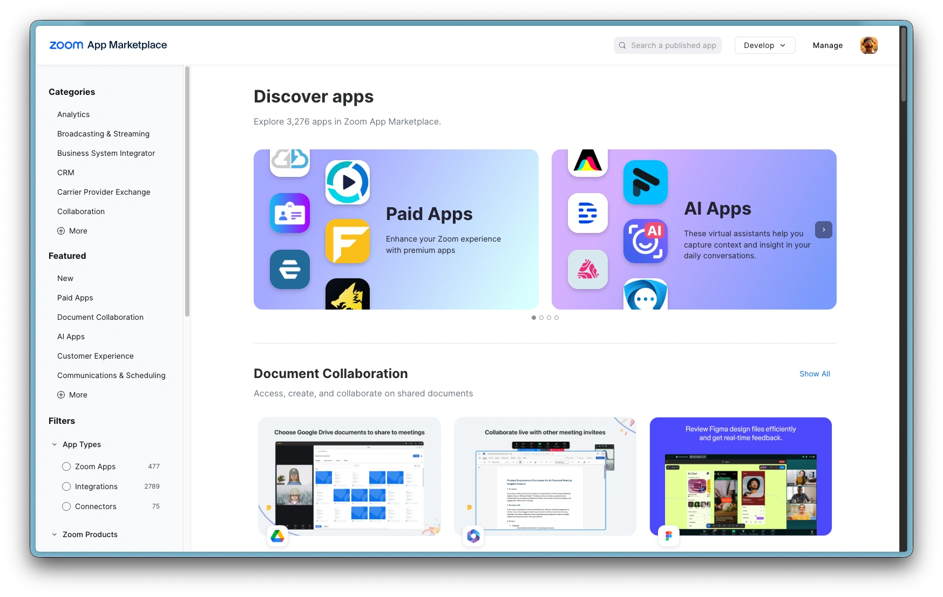Click the Manage link in header

tap(827, 45)
